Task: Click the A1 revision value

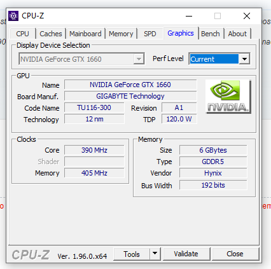Action: click(179, 107)
